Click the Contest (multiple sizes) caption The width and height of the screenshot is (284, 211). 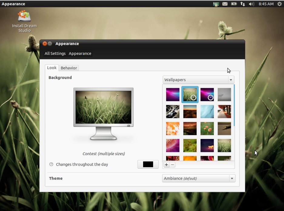pos(104,154)
